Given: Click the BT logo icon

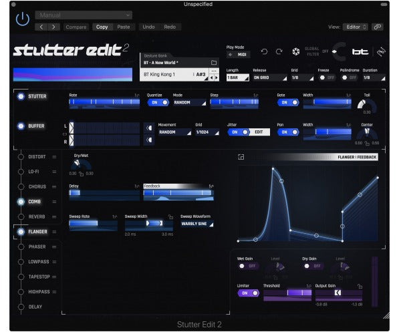Looking at the screenshot, I should click(x=360, y=52).
